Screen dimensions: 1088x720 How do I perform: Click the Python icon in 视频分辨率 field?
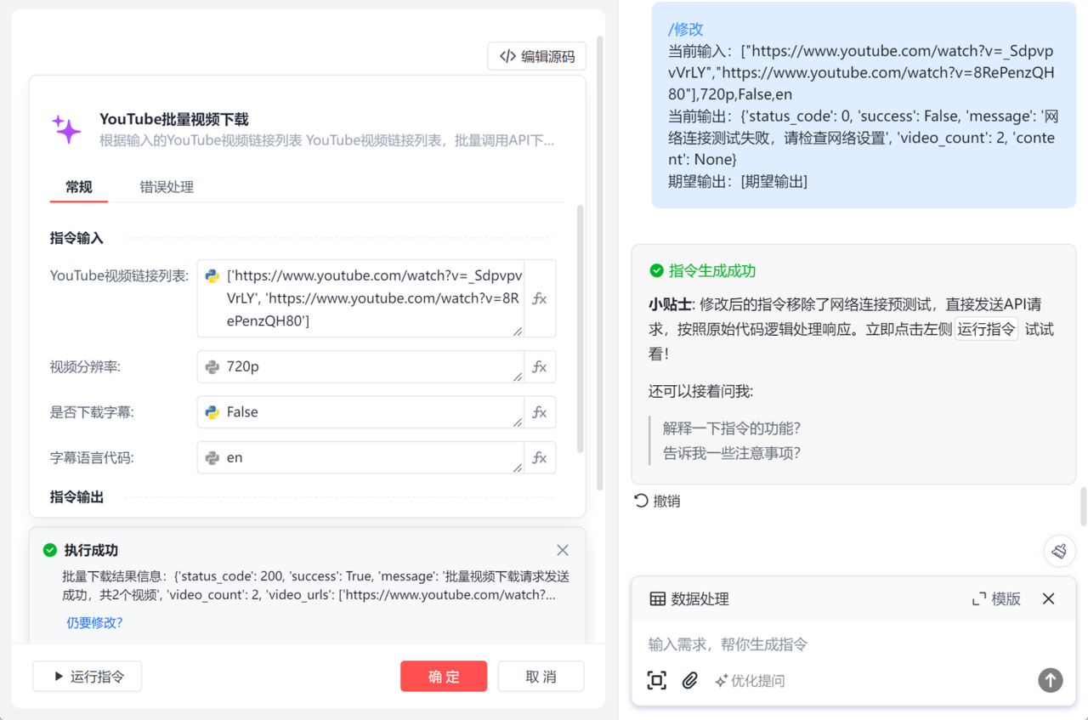(212, 367)
